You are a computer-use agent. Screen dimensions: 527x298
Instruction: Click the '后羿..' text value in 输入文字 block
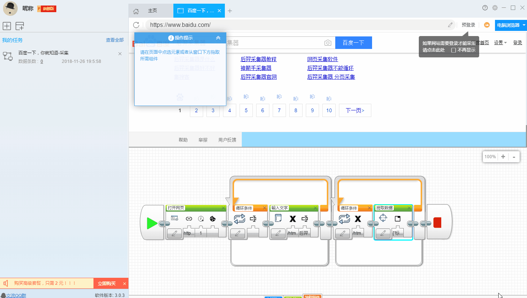point(304,233)
